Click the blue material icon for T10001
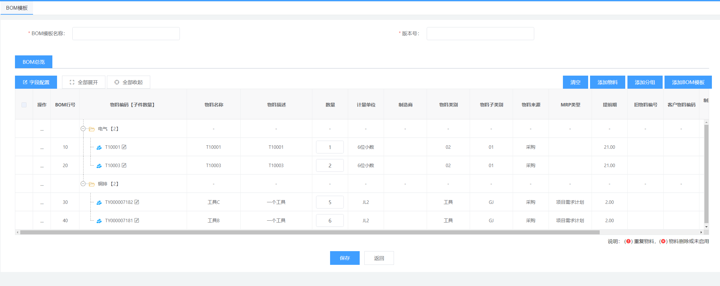 (x=99, y=147)
